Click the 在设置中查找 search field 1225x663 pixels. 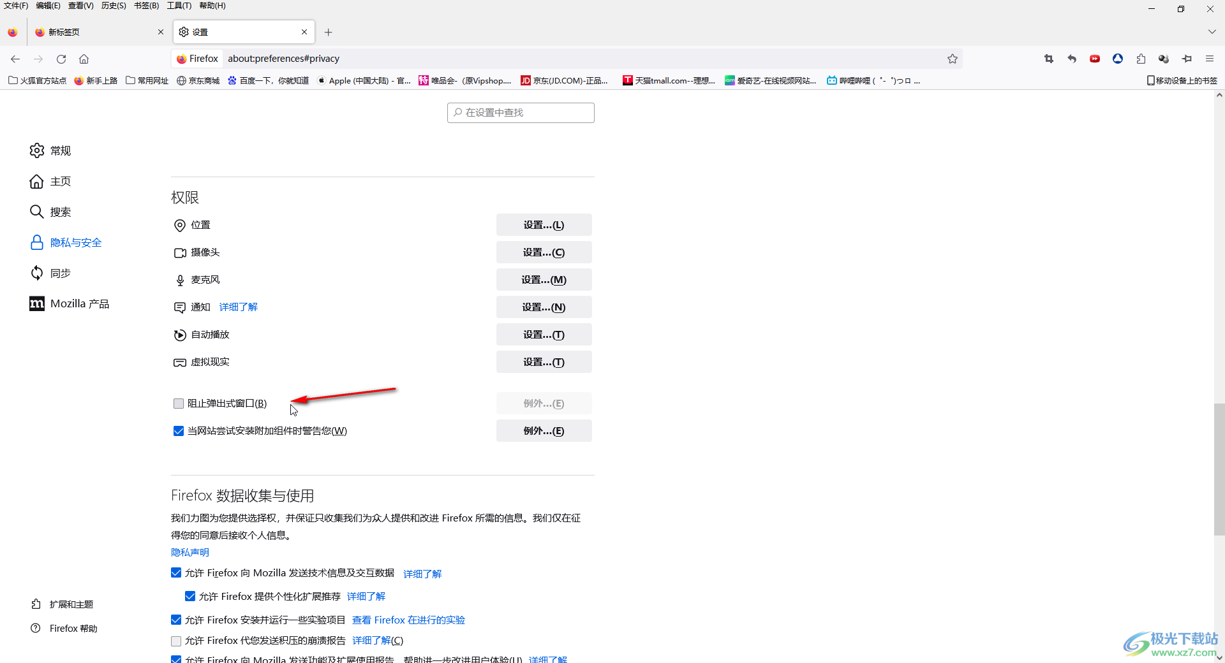(521, 113)
